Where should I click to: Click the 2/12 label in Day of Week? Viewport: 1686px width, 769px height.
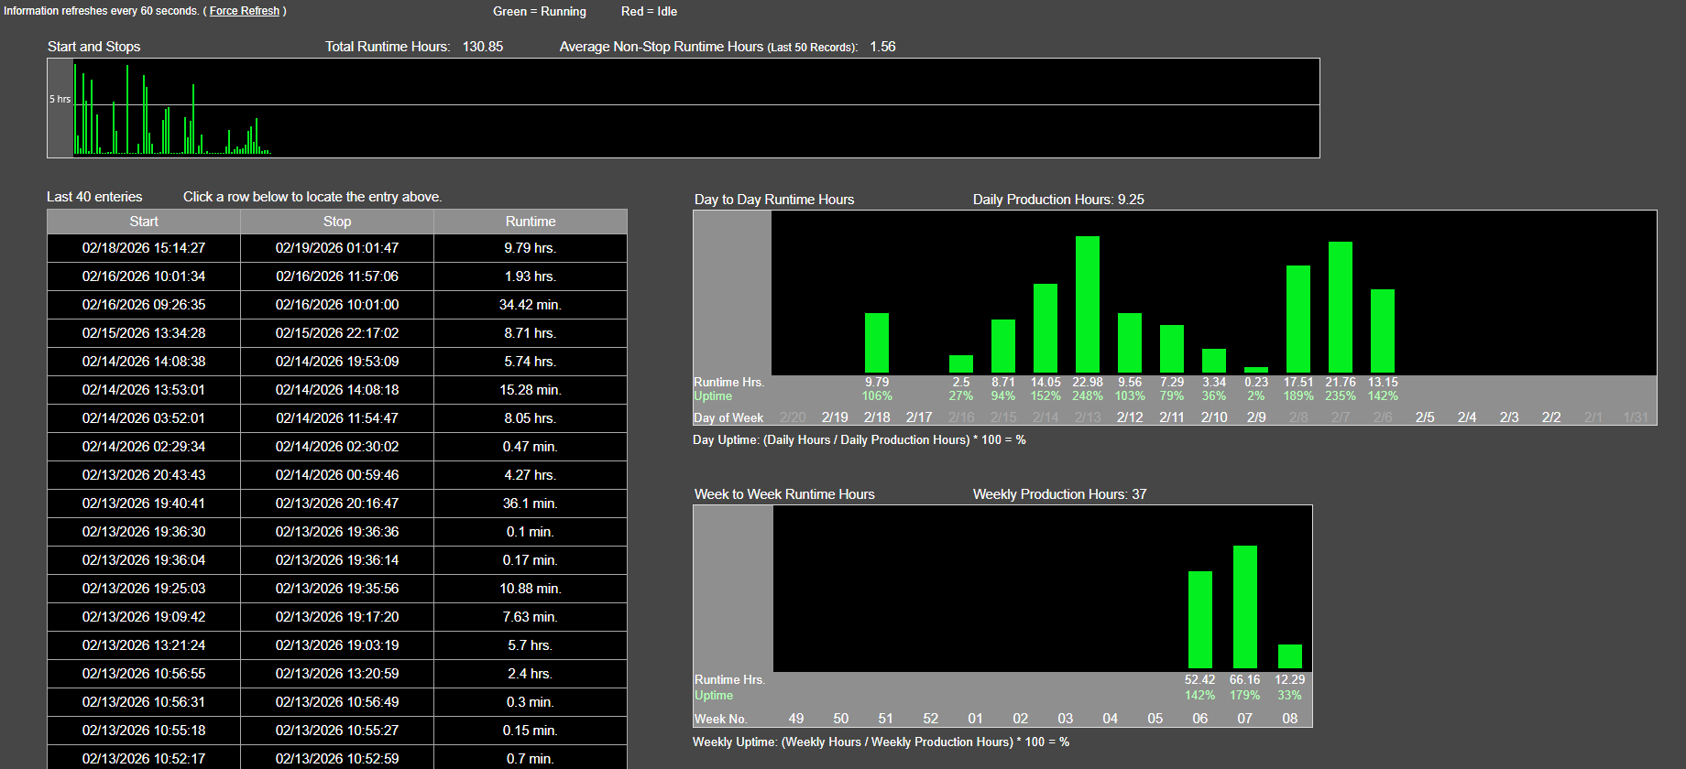(1129, 417)
